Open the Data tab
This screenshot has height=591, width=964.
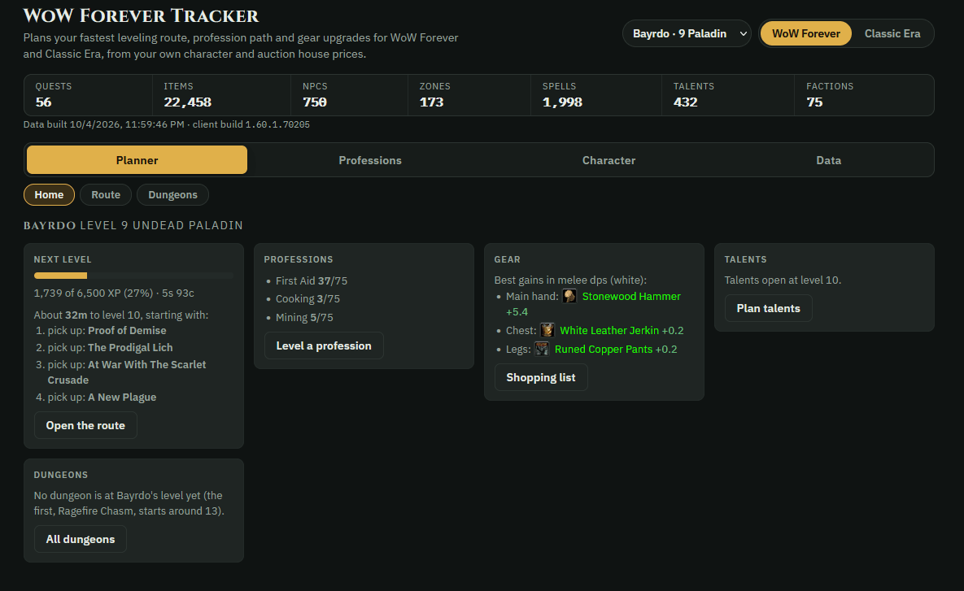(x=828, y=159)
